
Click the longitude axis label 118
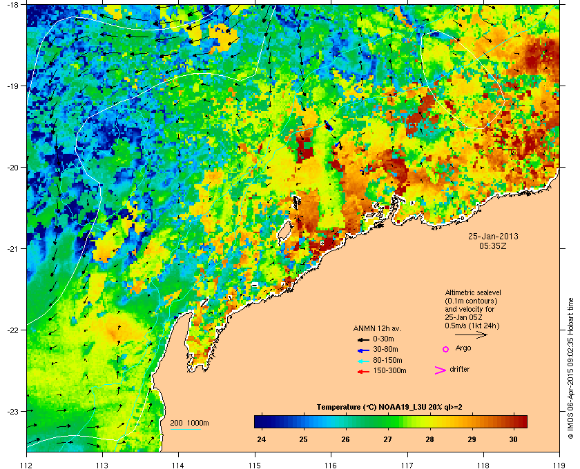[x=483, y=465]
